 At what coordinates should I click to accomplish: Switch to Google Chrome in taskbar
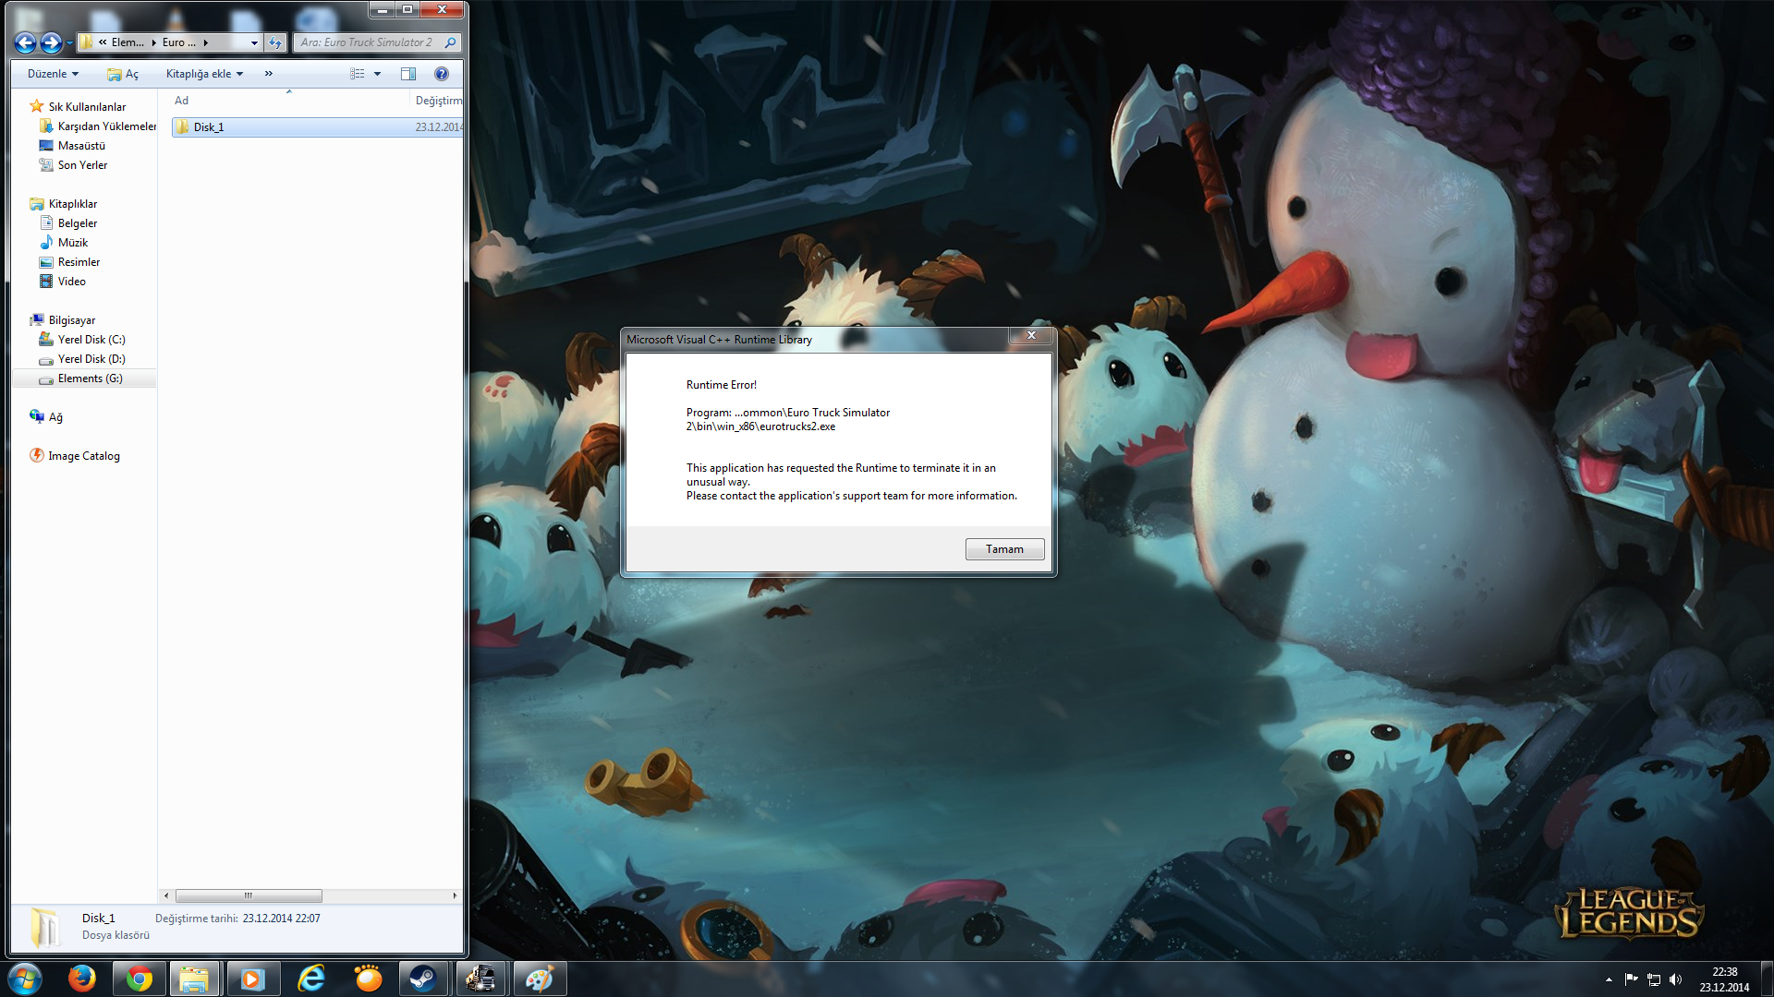[x=140, y=979]
